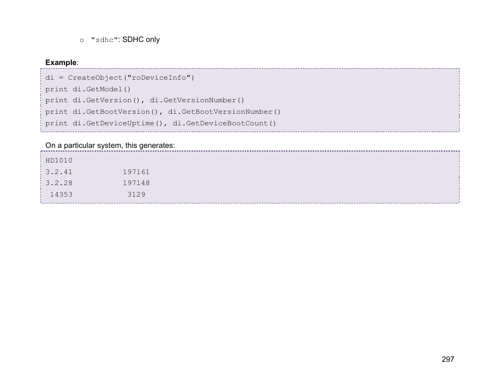Click the version string "3.2.41"
This screenshot has width=500, height=387.
click(59, 172)
